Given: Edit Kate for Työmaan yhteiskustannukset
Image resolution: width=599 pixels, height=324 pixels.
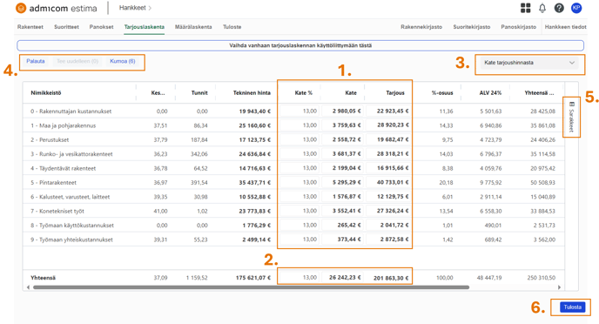Looking at the screenshot, I should coord(343,240).
